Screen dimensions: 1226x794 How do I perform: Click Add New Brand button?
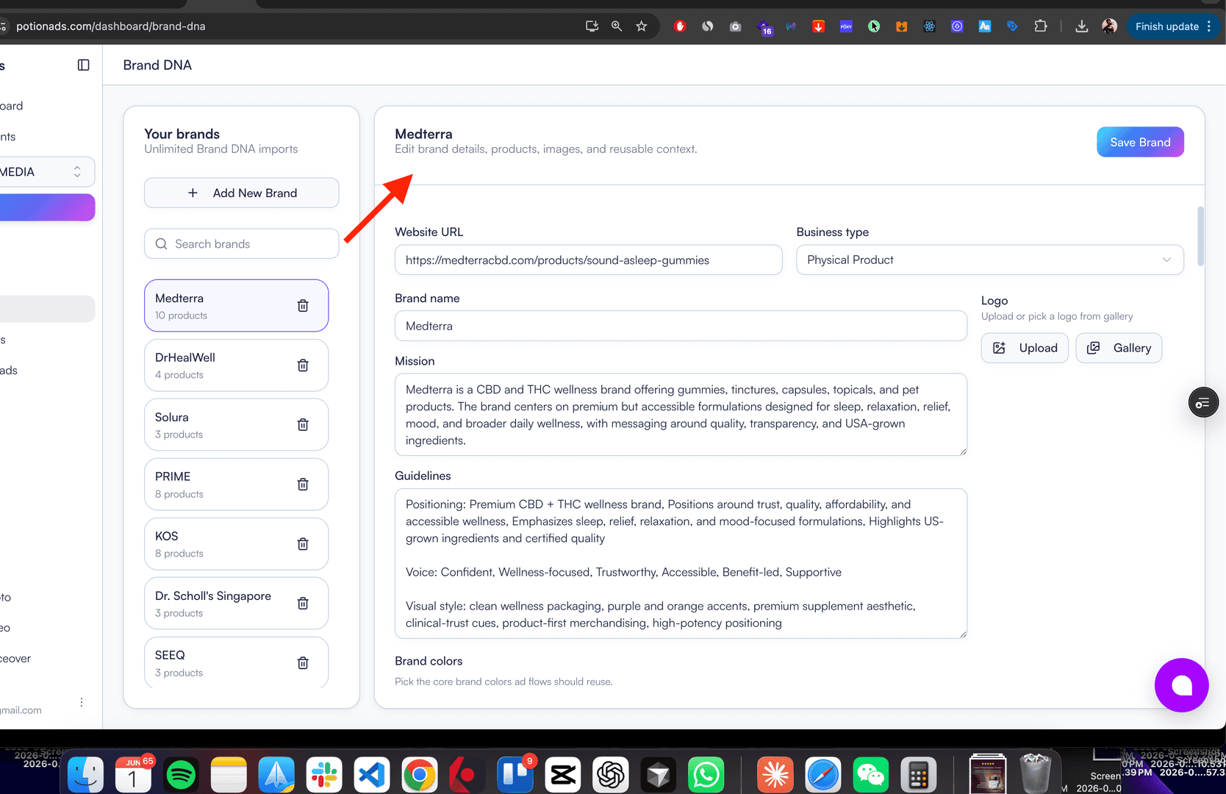[242, 193]
